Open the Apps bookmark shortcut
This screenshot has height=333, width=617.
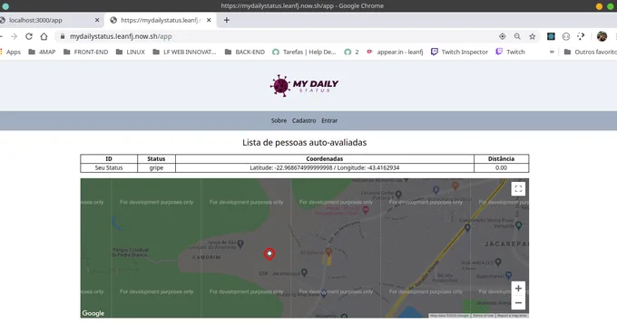[10, 52]
